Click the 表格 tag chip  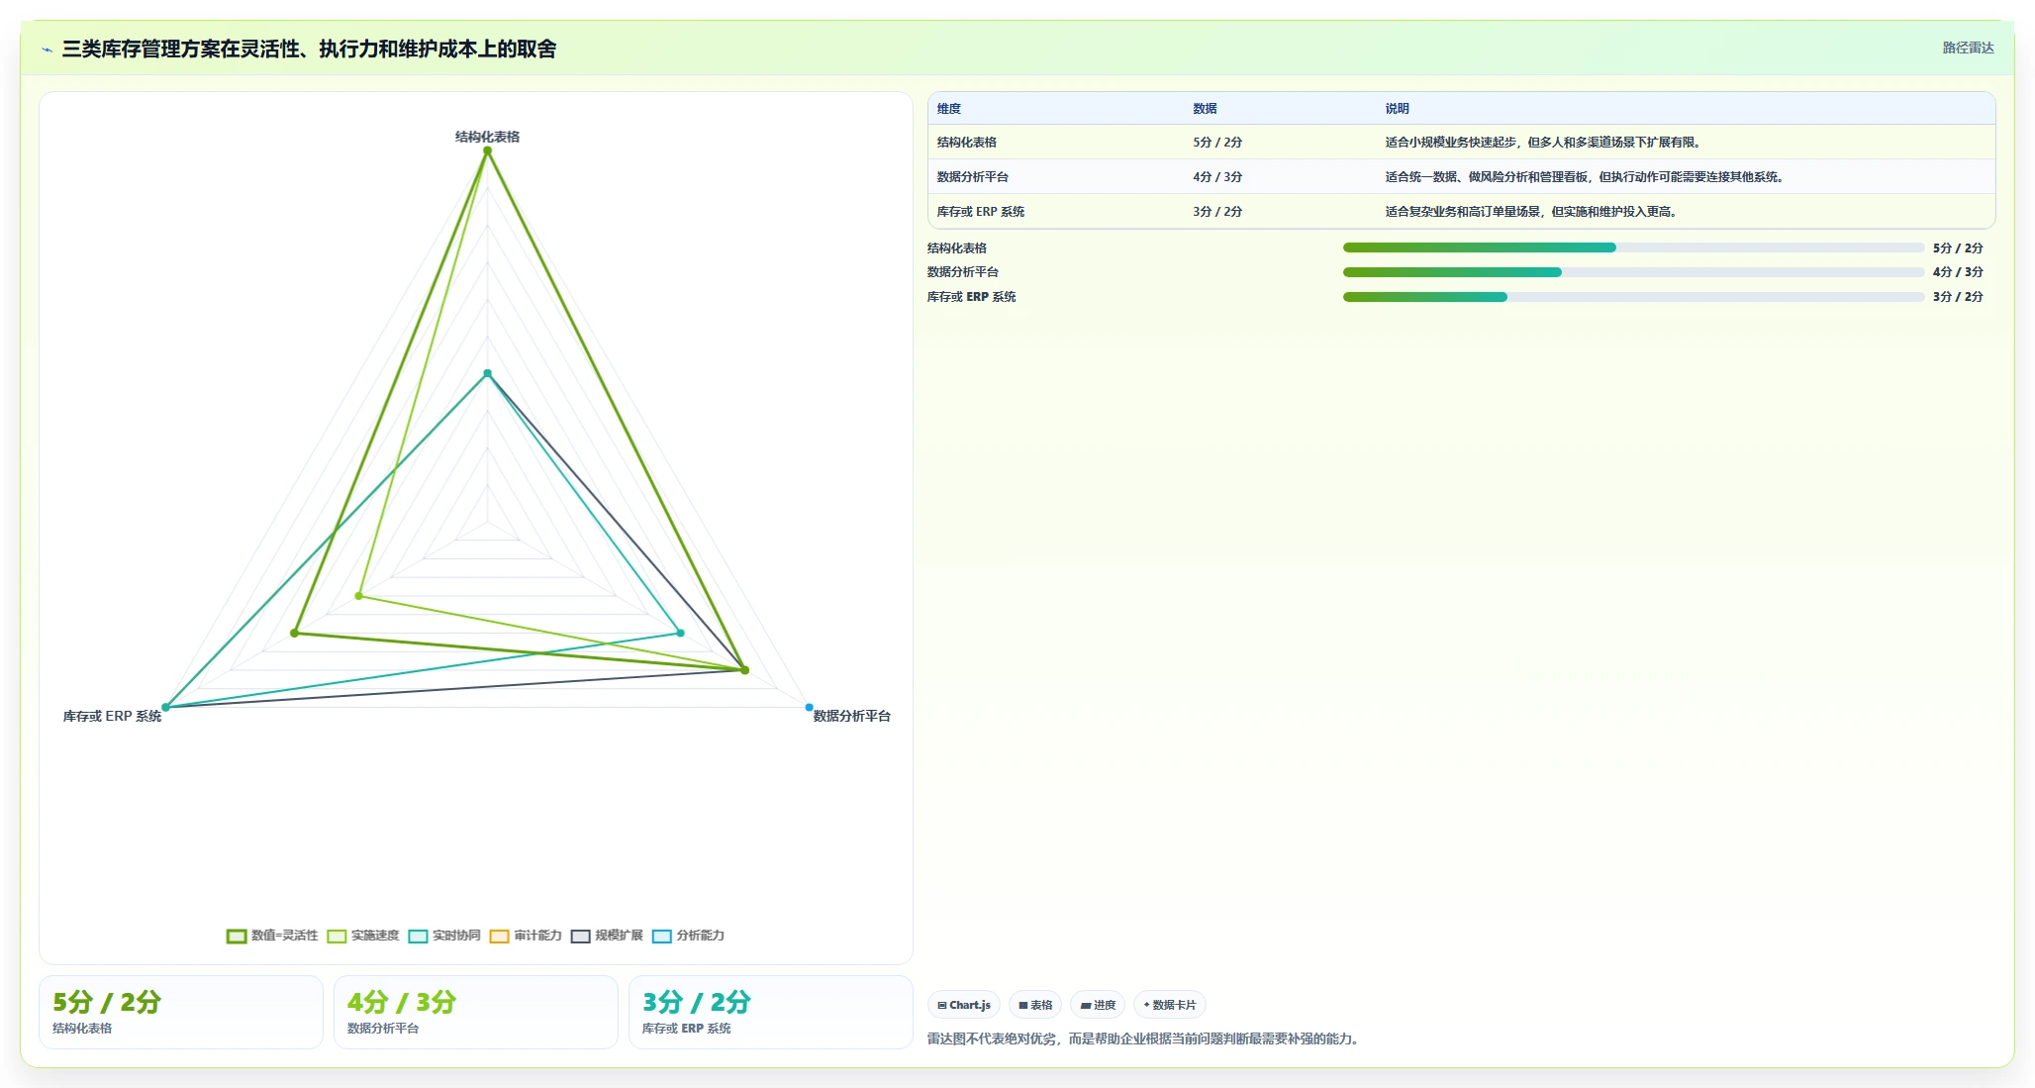pos(1035,1005)
